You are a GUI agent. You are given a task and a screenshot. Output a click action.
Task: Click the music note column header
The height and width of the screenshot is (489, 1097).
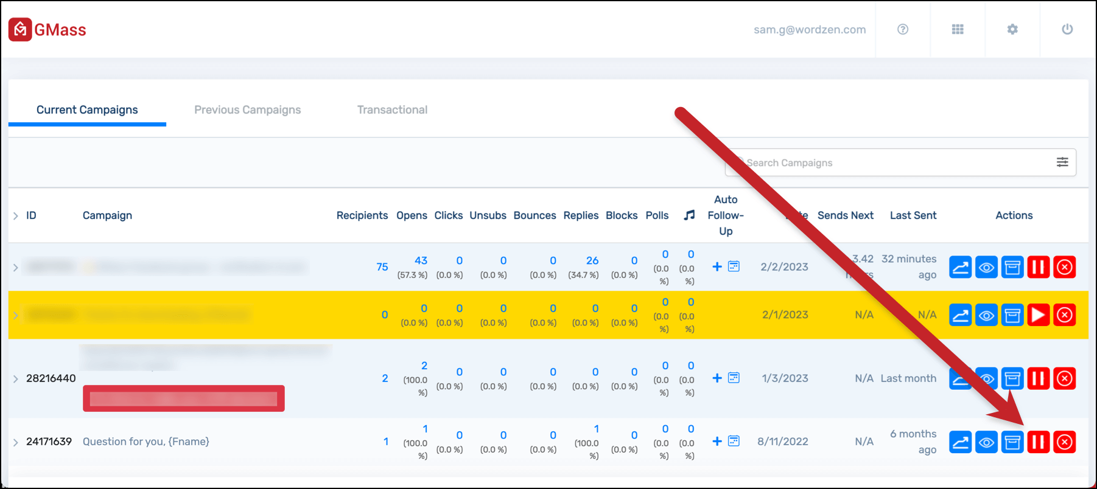(x=689, y=215)
